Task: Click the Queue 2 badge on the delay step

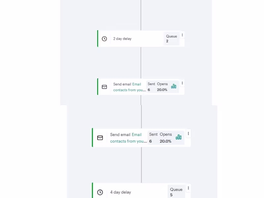Action: click(x=172, y=39)
